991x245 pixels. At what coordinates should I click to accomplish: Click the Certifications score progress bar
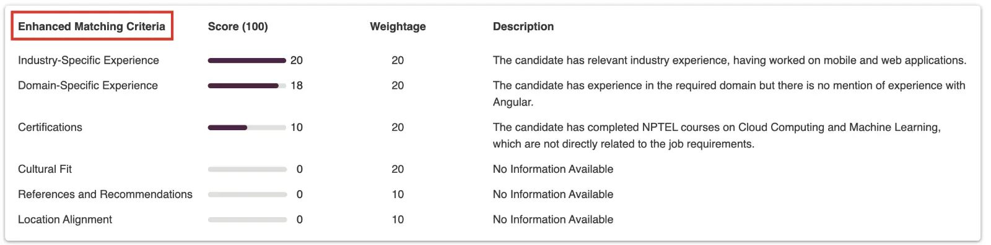click(247, 128)
